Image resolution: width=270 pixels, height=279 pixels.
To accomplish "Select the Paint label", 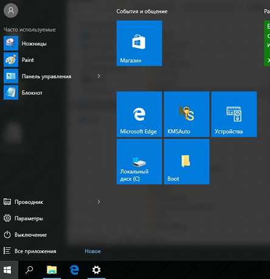I will [28, 60].
